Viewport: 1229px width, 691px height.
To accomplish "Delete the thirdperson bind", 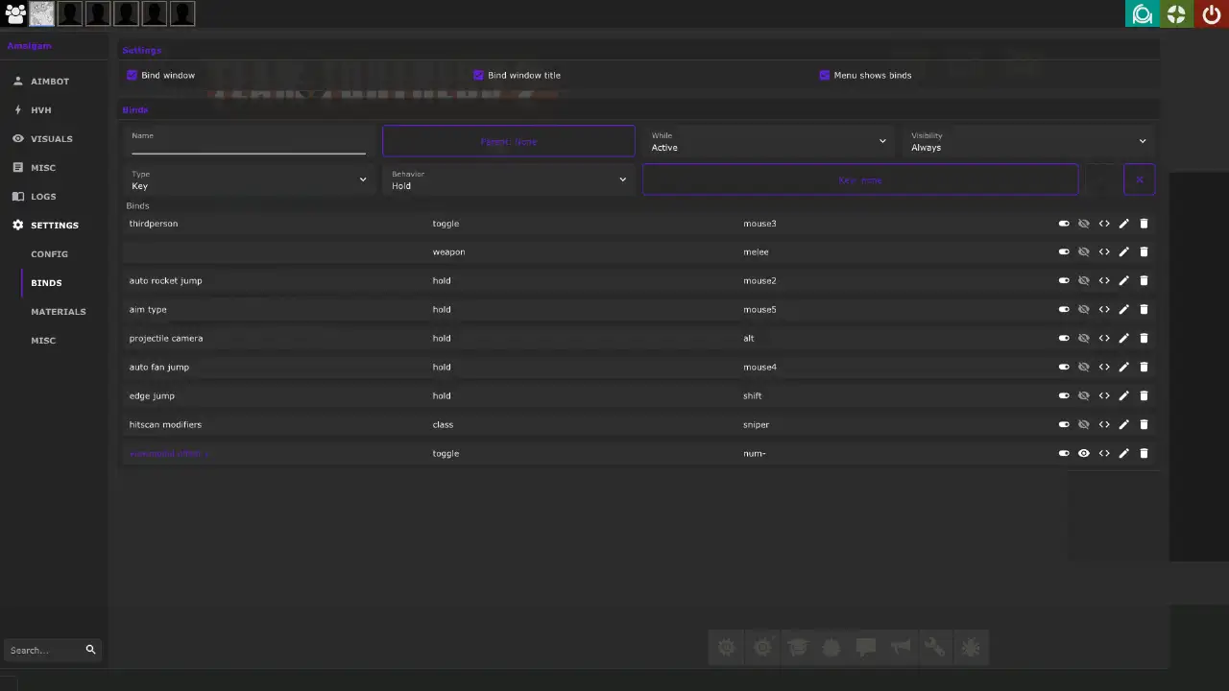I will click(1144, 224).
